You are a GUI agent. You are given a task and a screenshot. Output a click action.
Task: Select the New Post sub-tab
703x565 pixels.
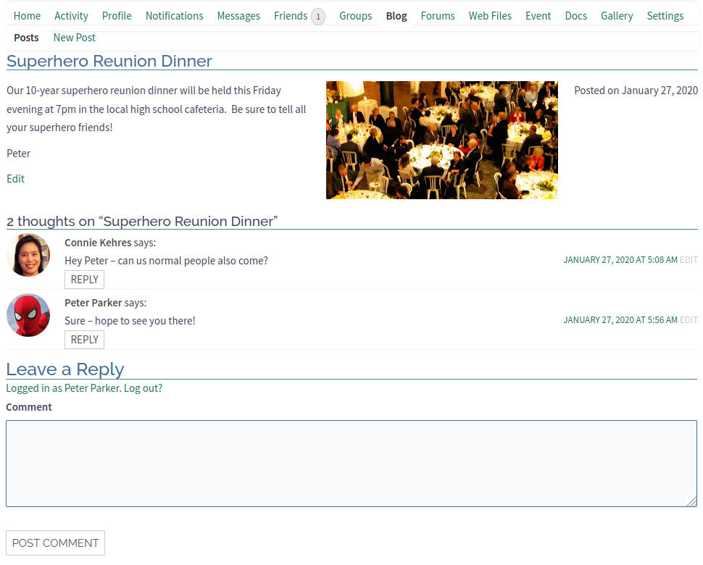tap(74, 38)
